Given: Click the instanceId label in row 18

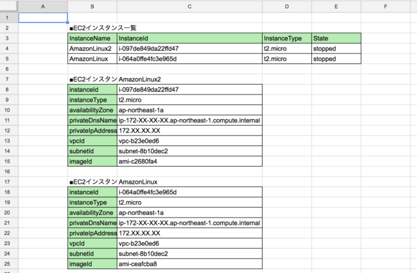Looking at the screenshot, I should tap(93, 192).
